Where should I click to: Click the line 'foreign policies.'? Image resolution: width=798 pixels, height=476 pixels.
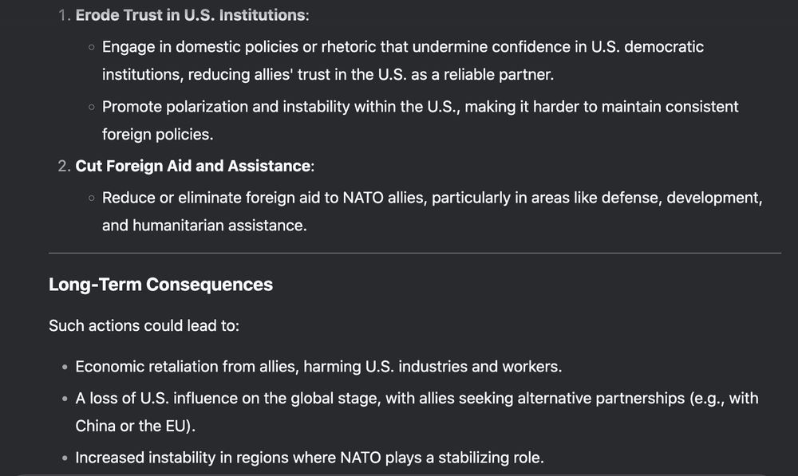click(158, 134)
